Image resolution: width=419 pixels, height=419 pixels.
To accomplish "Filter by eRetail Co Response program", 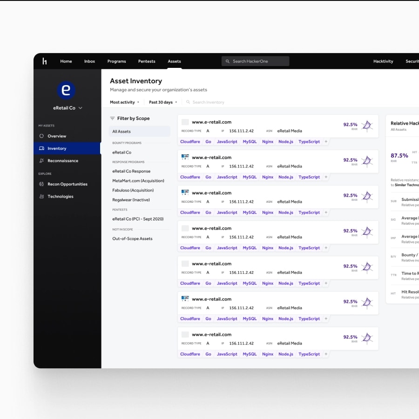I will [131, 171].
